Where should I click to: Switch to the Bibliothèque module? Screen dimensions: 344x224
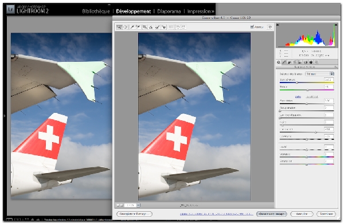[96, 11]
